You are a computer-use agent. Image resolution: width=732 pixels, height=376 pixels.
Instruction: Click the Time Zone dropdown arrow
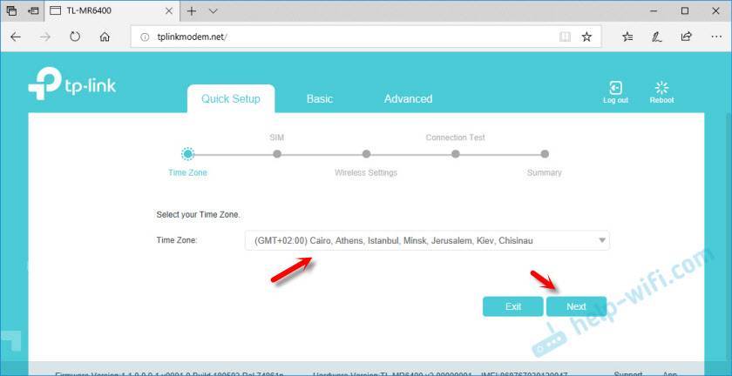click(602, 241)
